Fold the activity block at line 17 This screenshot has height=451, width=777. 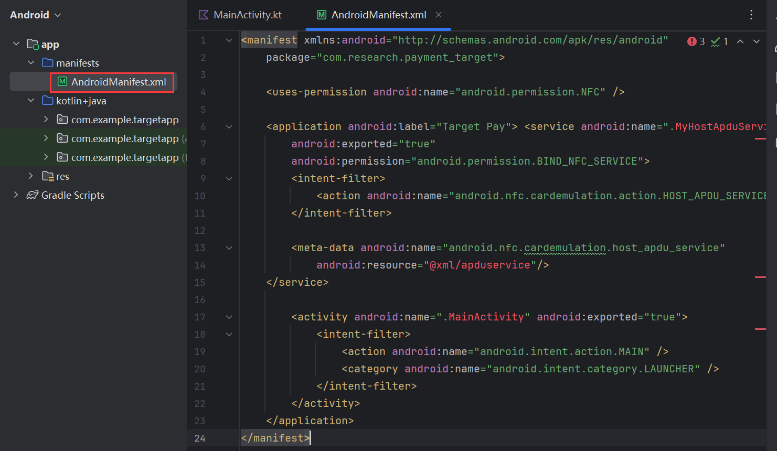229,317
